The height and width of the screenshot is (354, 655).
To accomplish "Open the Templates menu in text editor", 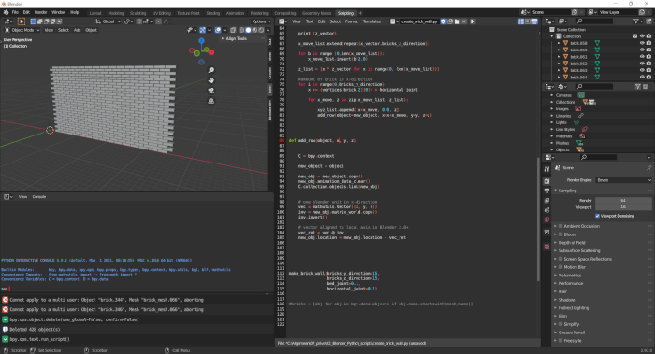I will pyautogui.click(x=371, y=21).
